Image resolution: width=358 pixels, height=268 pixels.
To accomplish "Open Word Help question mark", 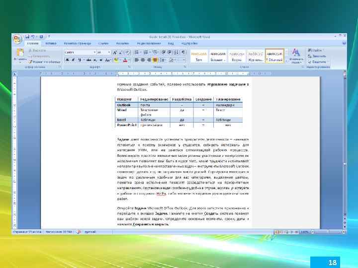I will pos(344,43).
